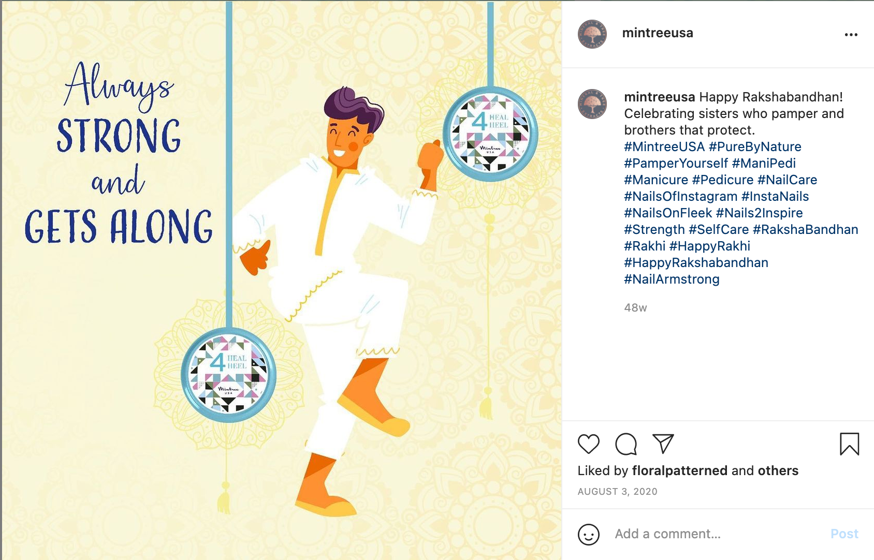Open the emoji picker smiley icon
Screen dimensions: 874x560
(x=589, y=535)
